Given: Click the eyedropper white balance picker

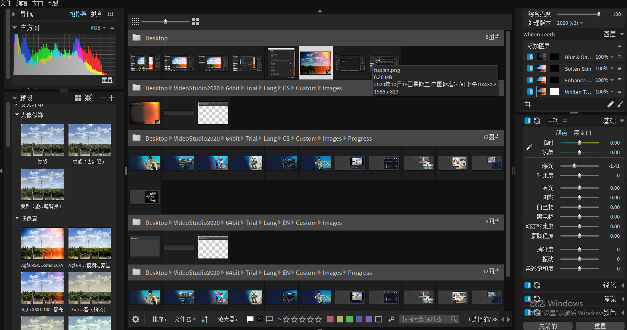Looking at the screenshot, I should tap(529, 147).
